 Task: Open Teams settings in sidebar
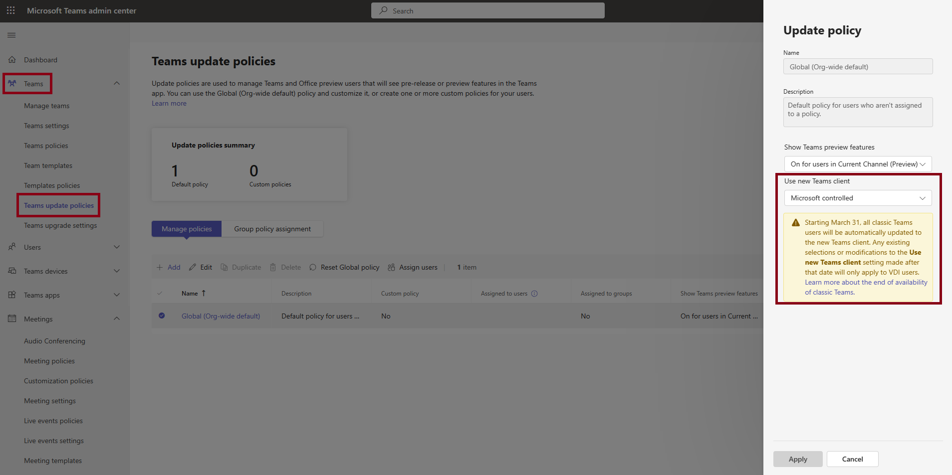(46, 126)
